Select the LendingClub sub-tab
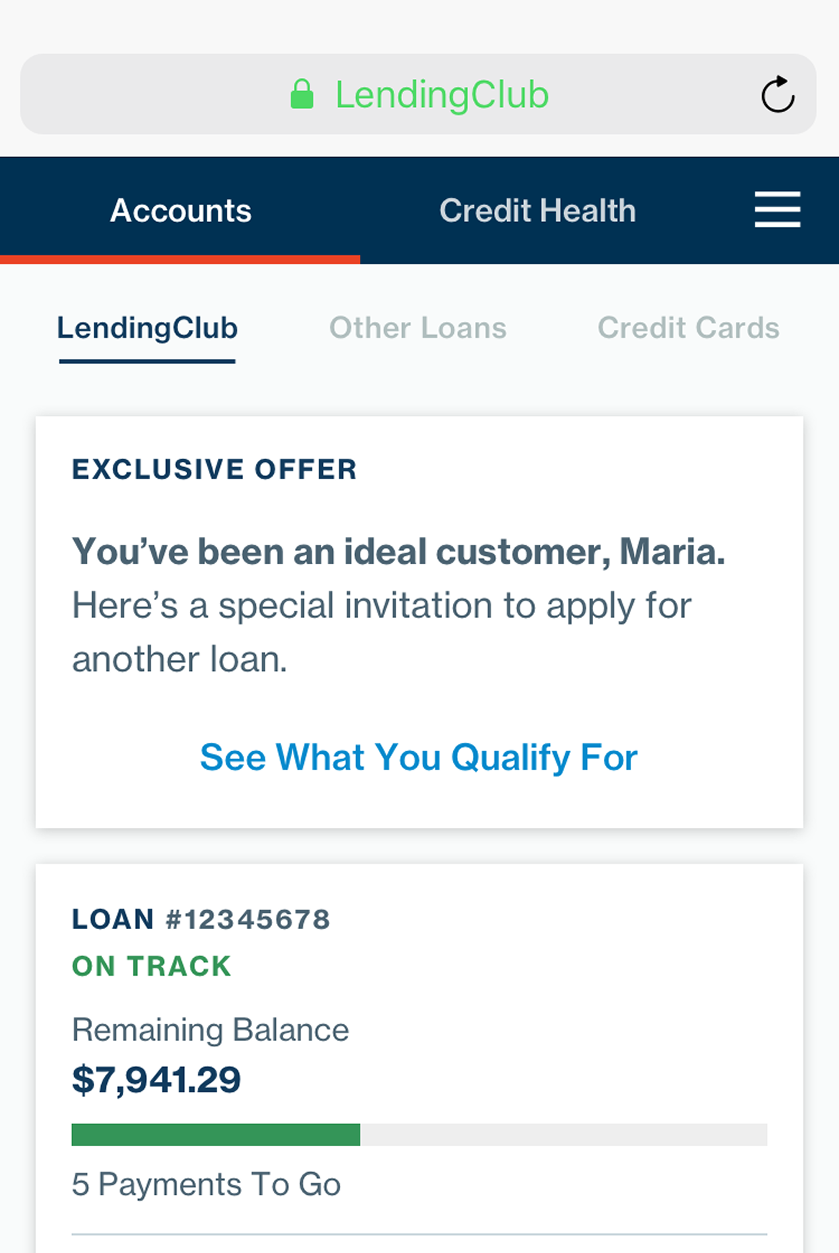This screenshot has height=1253, width=839. coord(147,328)
